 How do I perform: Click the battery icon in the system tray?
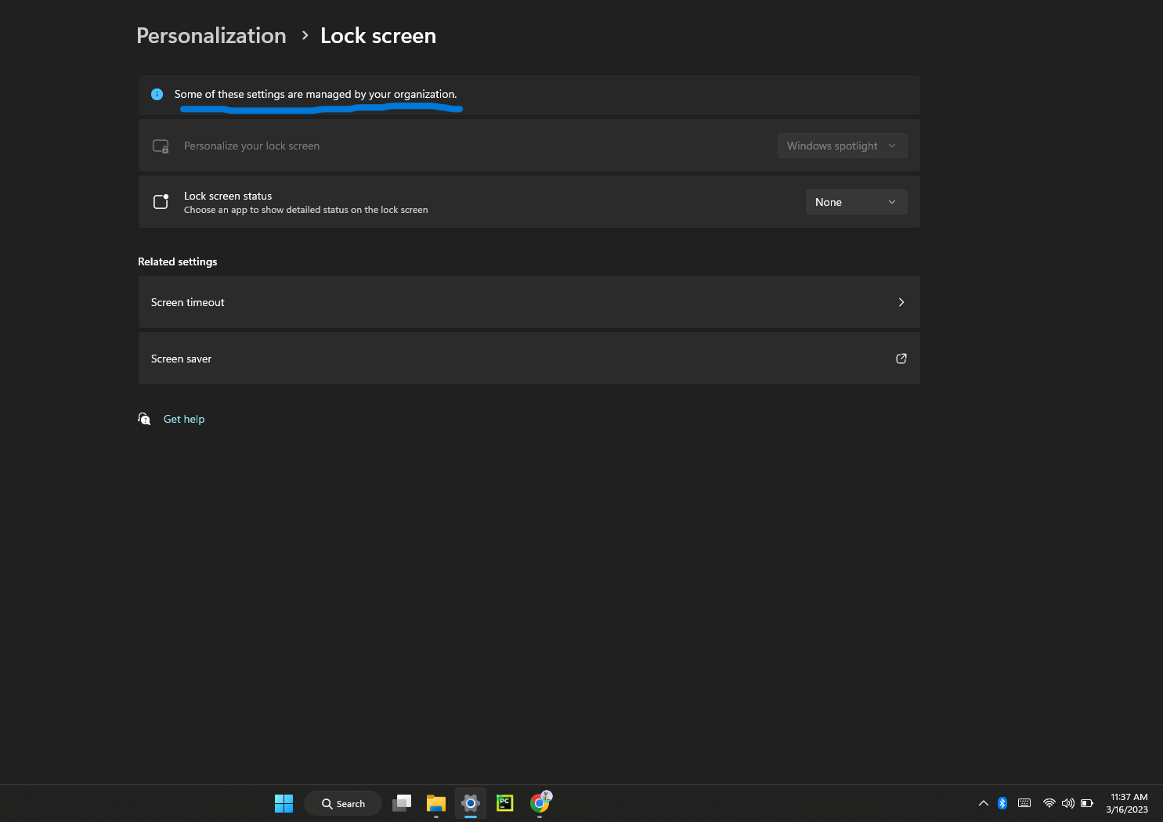[x=1087, y=802]
